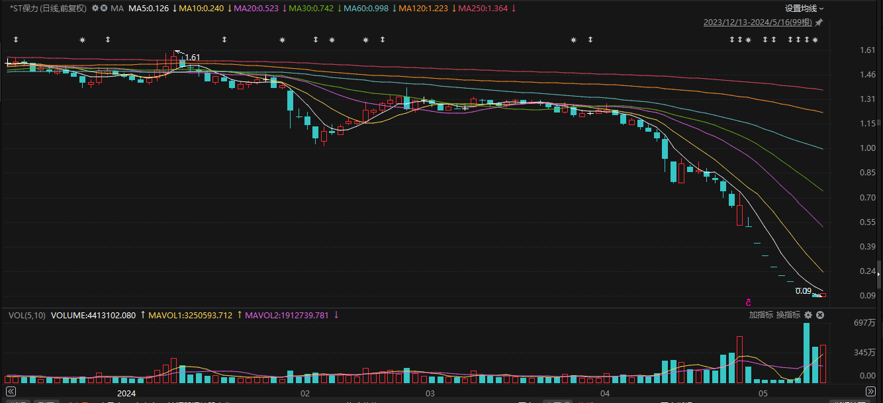Expand the 设置均线 dropdown
Viewport: 883px width, 403px height.
pyautogui.click(x=804, y=9)
